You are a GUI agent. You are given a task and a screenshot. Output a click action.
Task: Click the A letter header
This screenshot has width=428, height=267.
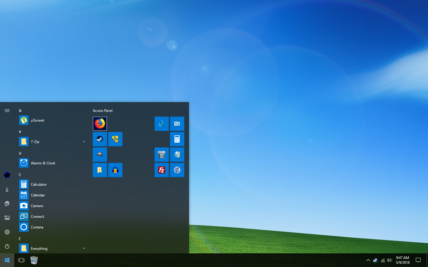20,153
